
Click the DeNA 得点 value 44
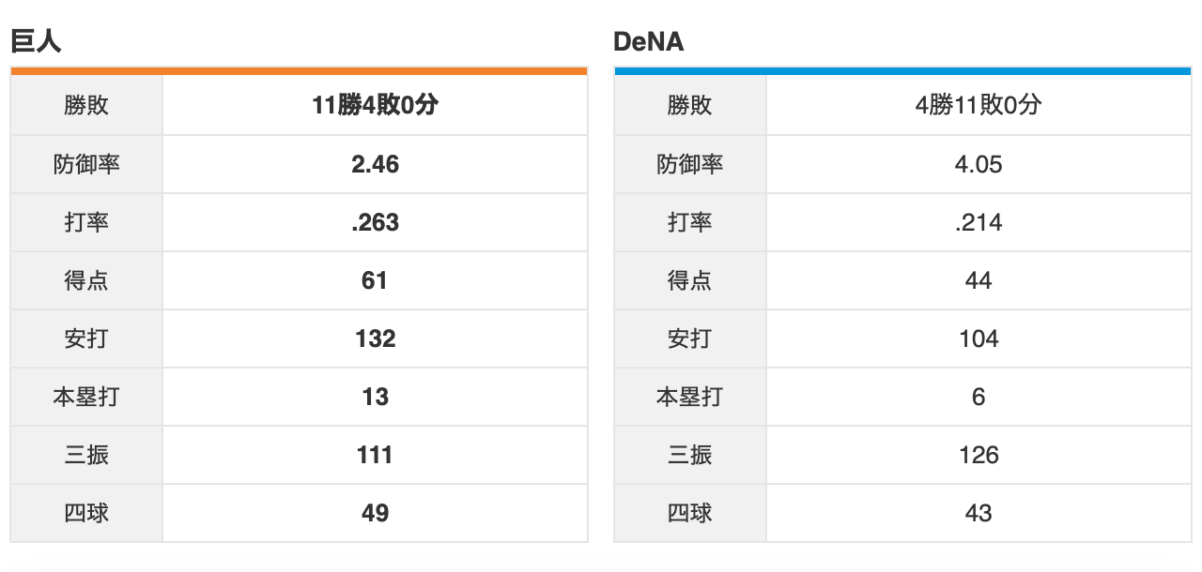pyautogui.click(x=979, y=280)
